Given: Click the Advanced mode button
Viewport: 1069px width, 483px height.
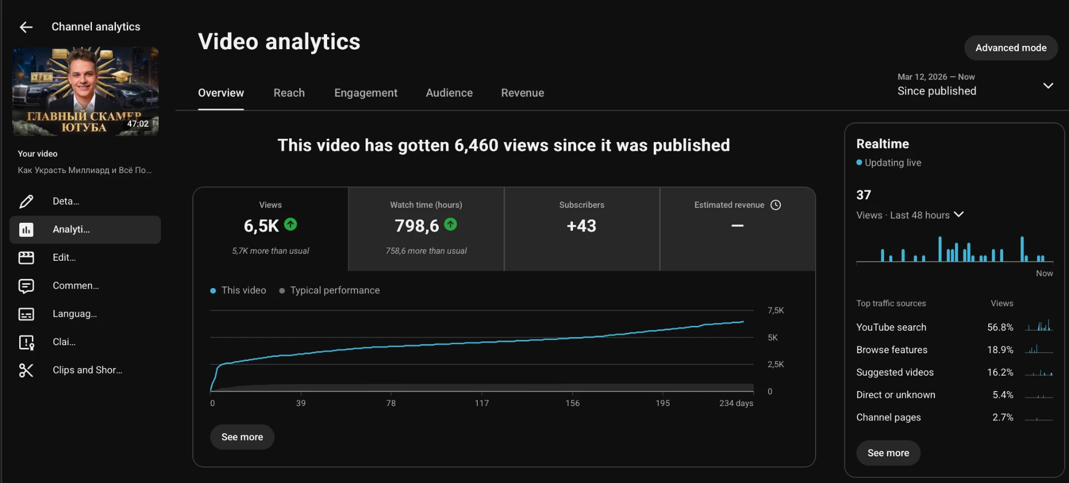Looking at the screenshot, I should (1011, 48).
